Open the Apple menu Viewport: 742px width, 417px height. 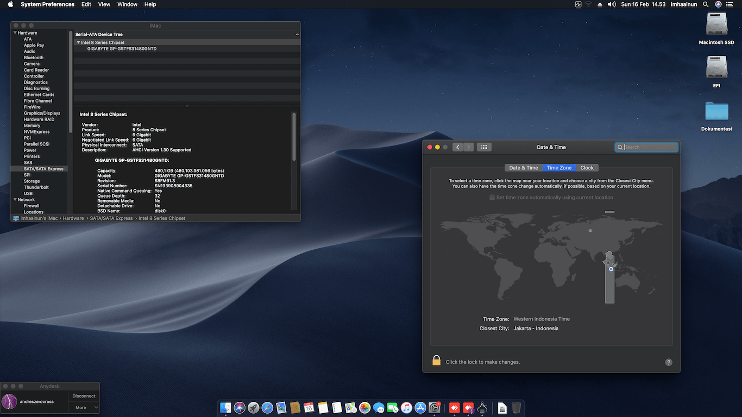click(x=10, y=4)
